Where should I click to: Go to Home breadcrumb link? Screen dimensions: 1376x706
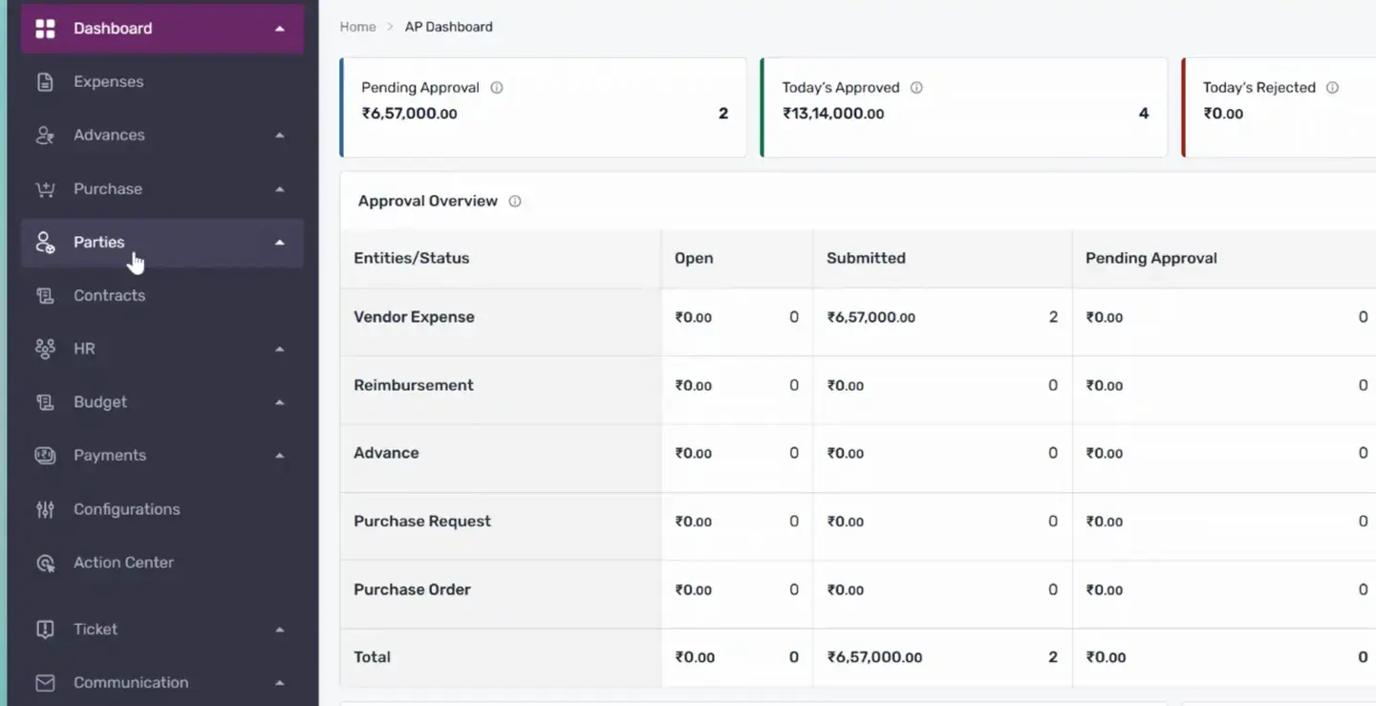pyautogui.click(x=357, y=27)
